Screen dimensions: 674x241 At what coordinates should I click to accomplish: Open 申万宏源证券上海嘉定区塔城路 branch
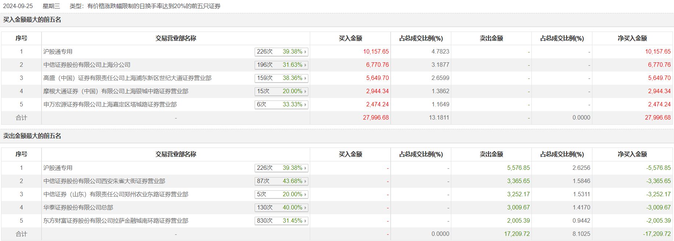[110, 105]
